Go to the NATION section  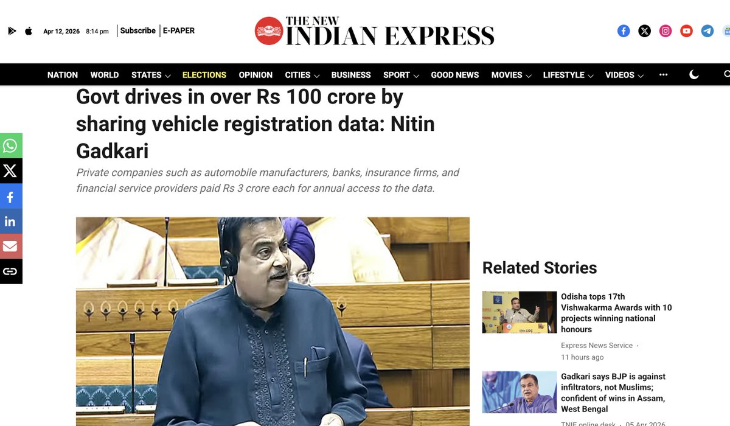pos(63,75)
